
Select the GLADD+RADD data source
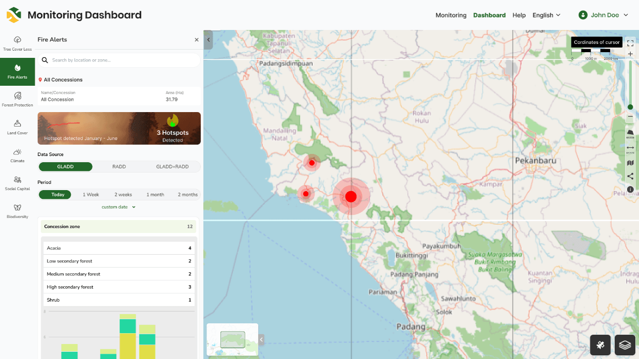(x=173, y=167)
